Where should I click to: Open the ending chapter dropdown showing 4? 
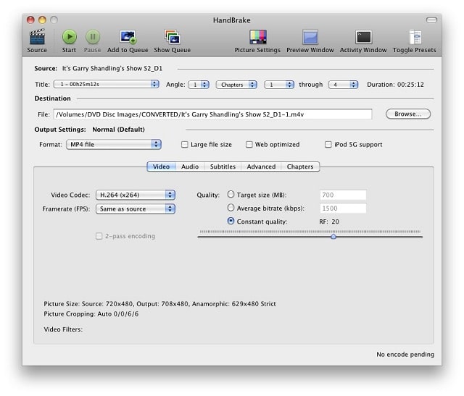tap(343, 85)
